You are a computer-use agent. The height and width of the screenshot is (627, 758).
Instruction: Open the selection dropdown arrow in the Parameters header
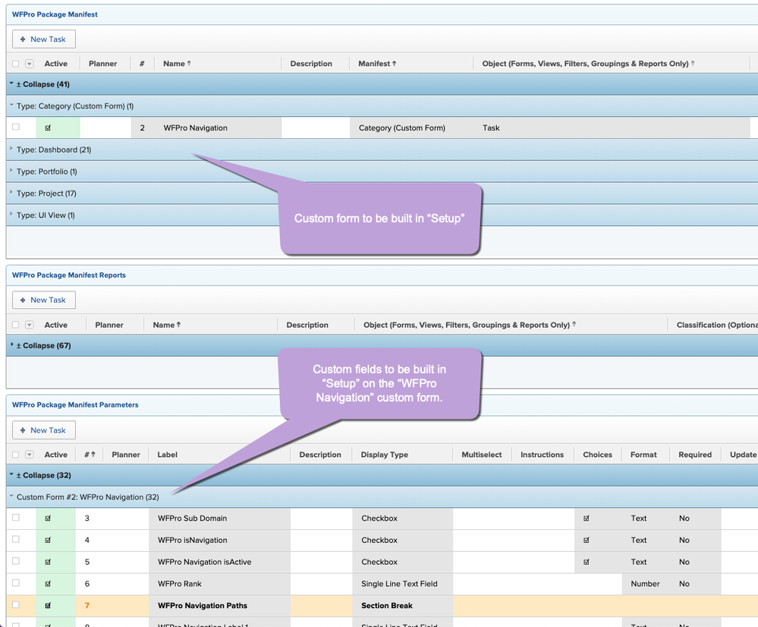[30, 454]
